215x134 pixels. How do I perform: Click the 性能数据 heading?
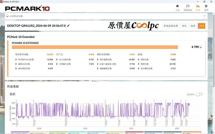pyautogui.click(x=13, y=86)
